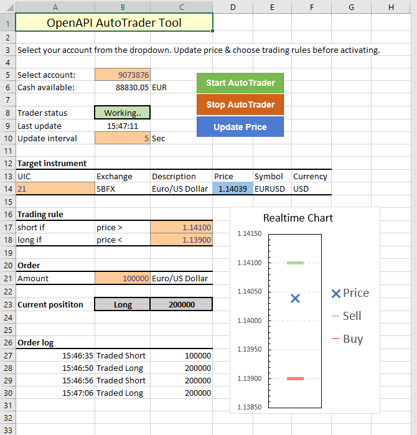Viewport: 417px width, 435px height.
Task: Click the Working.. trader status cell
Action: pyautogui.click(x=123, y=113)
